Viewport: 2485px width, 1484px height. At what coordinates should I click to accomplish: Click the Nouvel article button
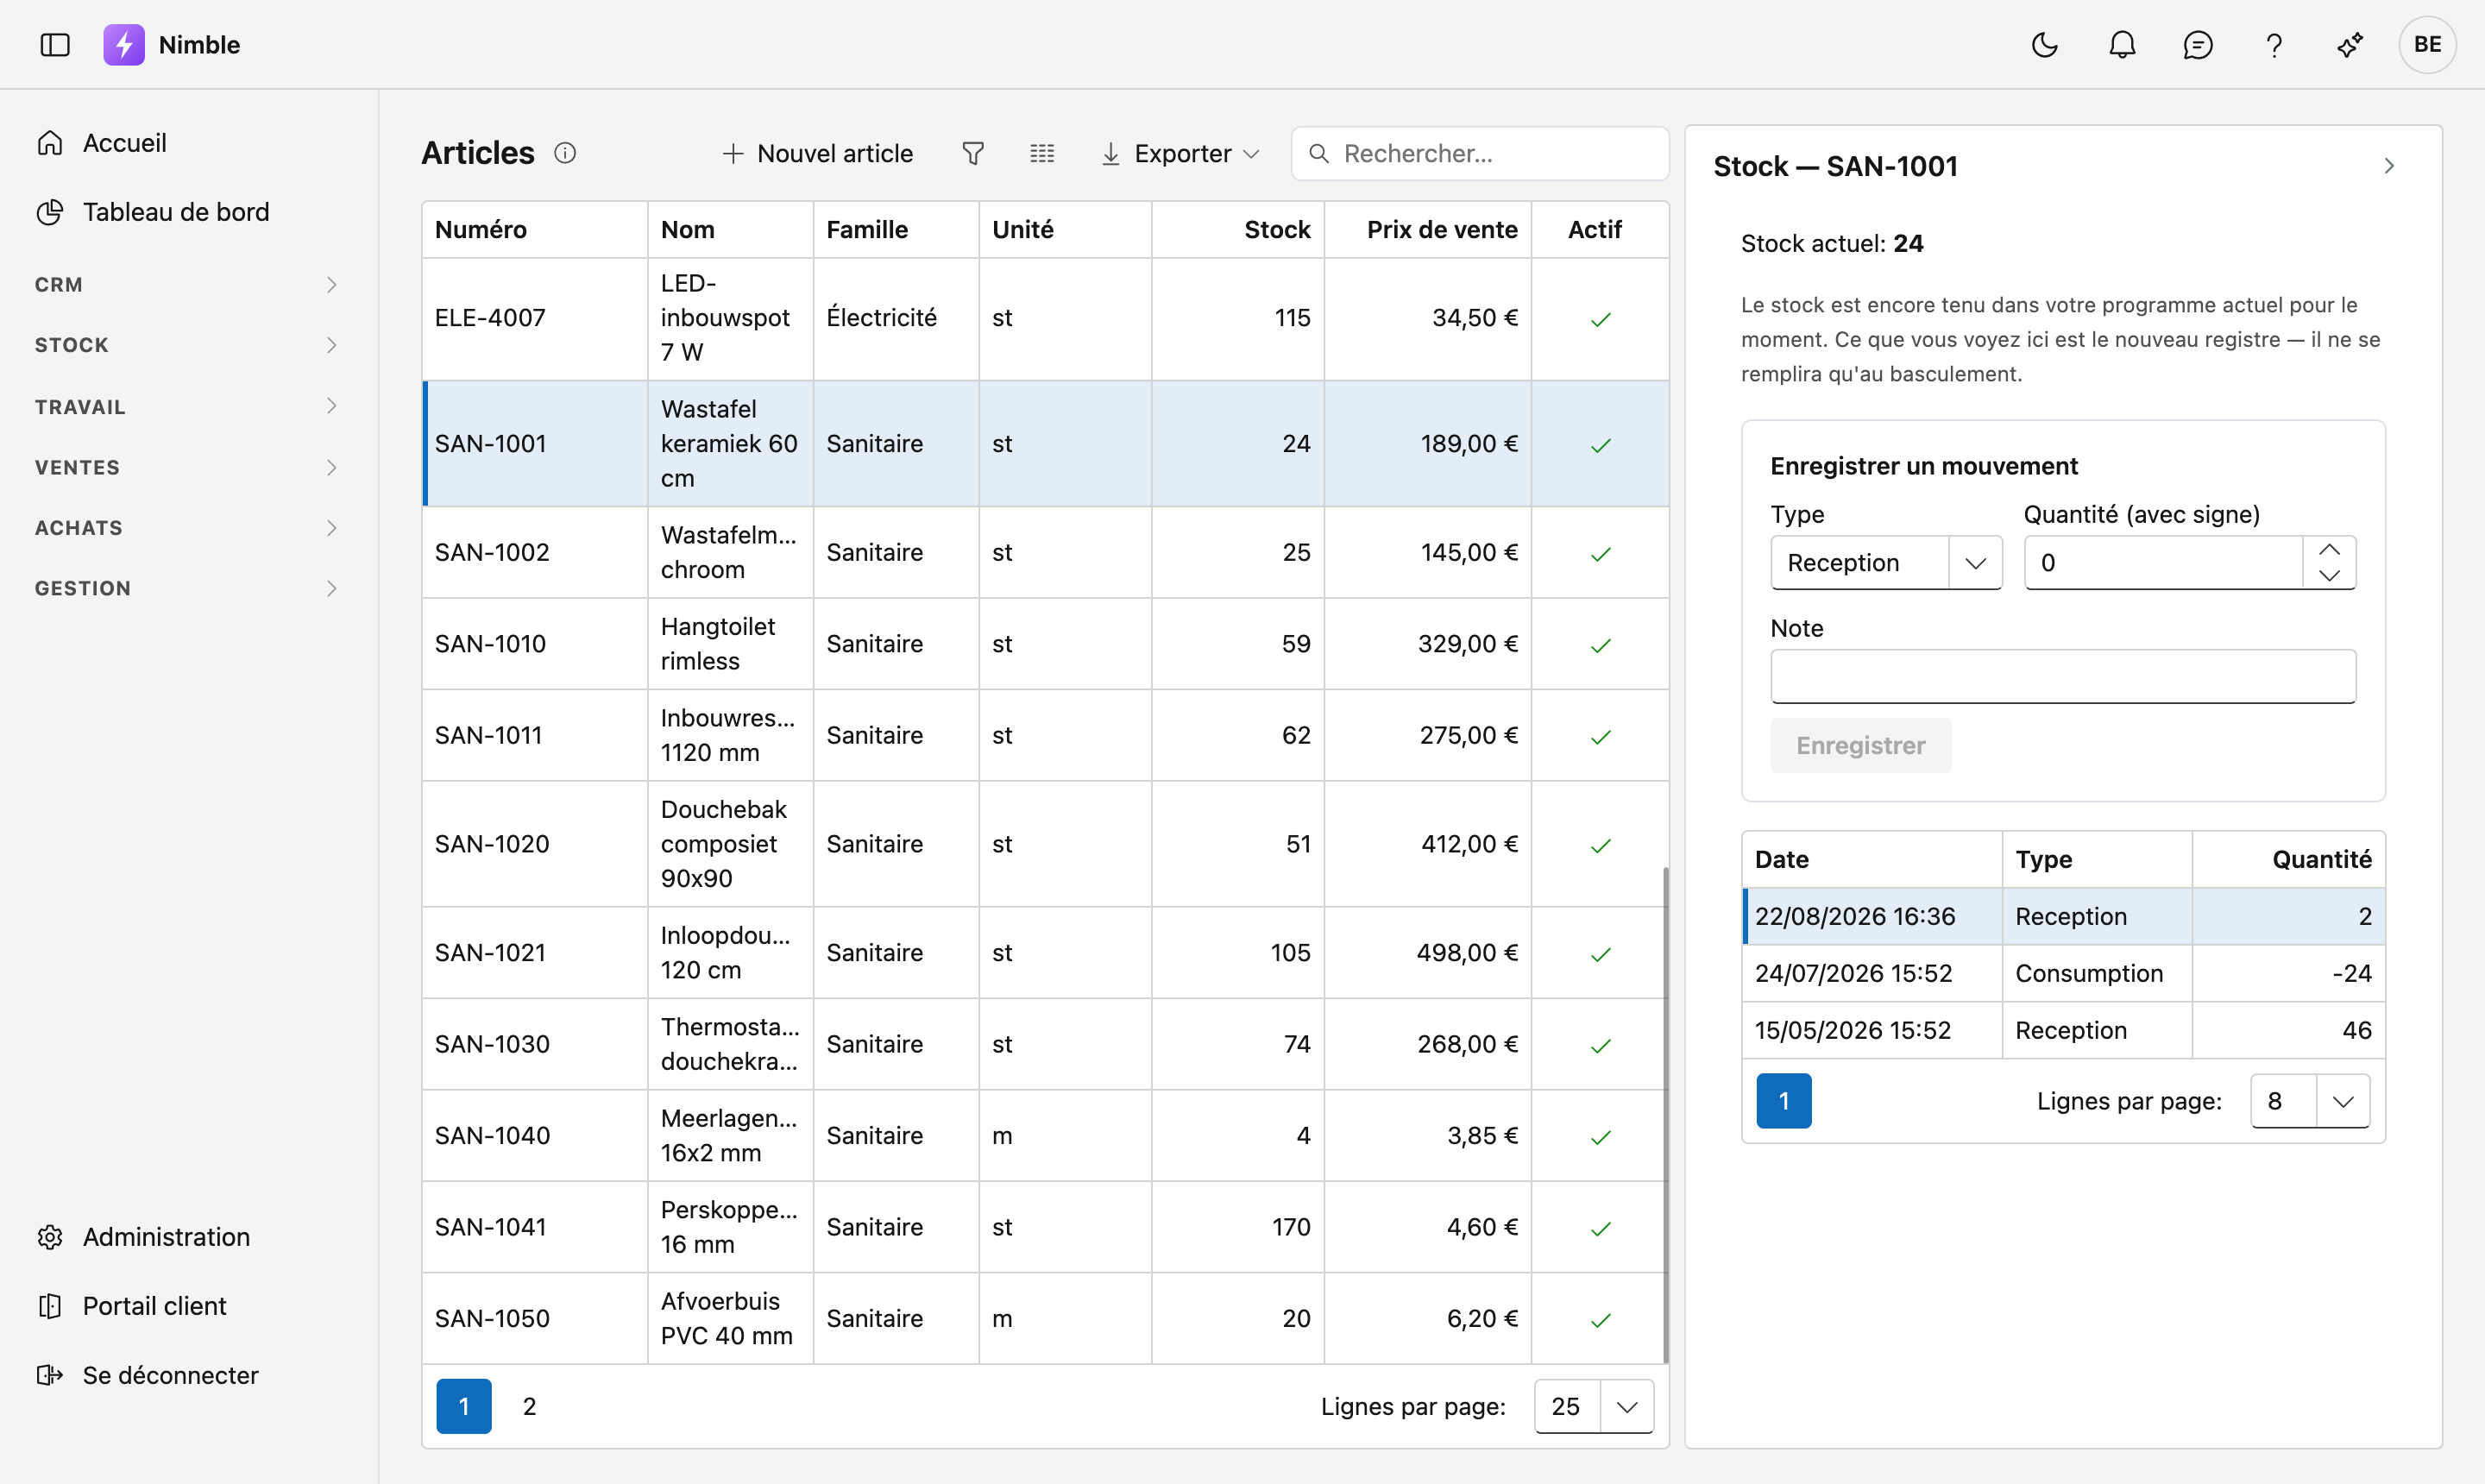[x=817, y=153]
